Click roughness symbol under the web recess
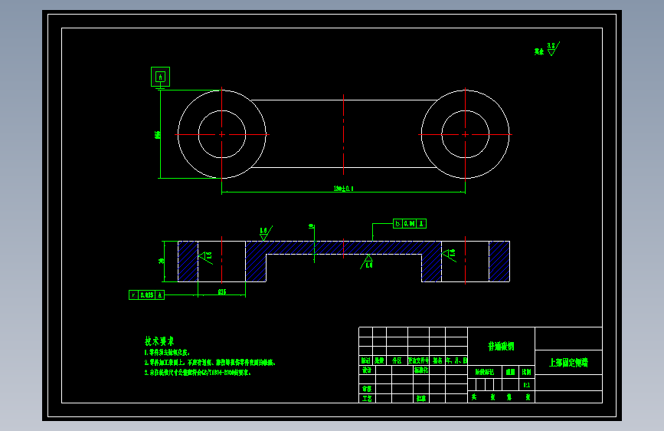Image resolution: width=664 pixels, height=431 pixels. point(366,262)
